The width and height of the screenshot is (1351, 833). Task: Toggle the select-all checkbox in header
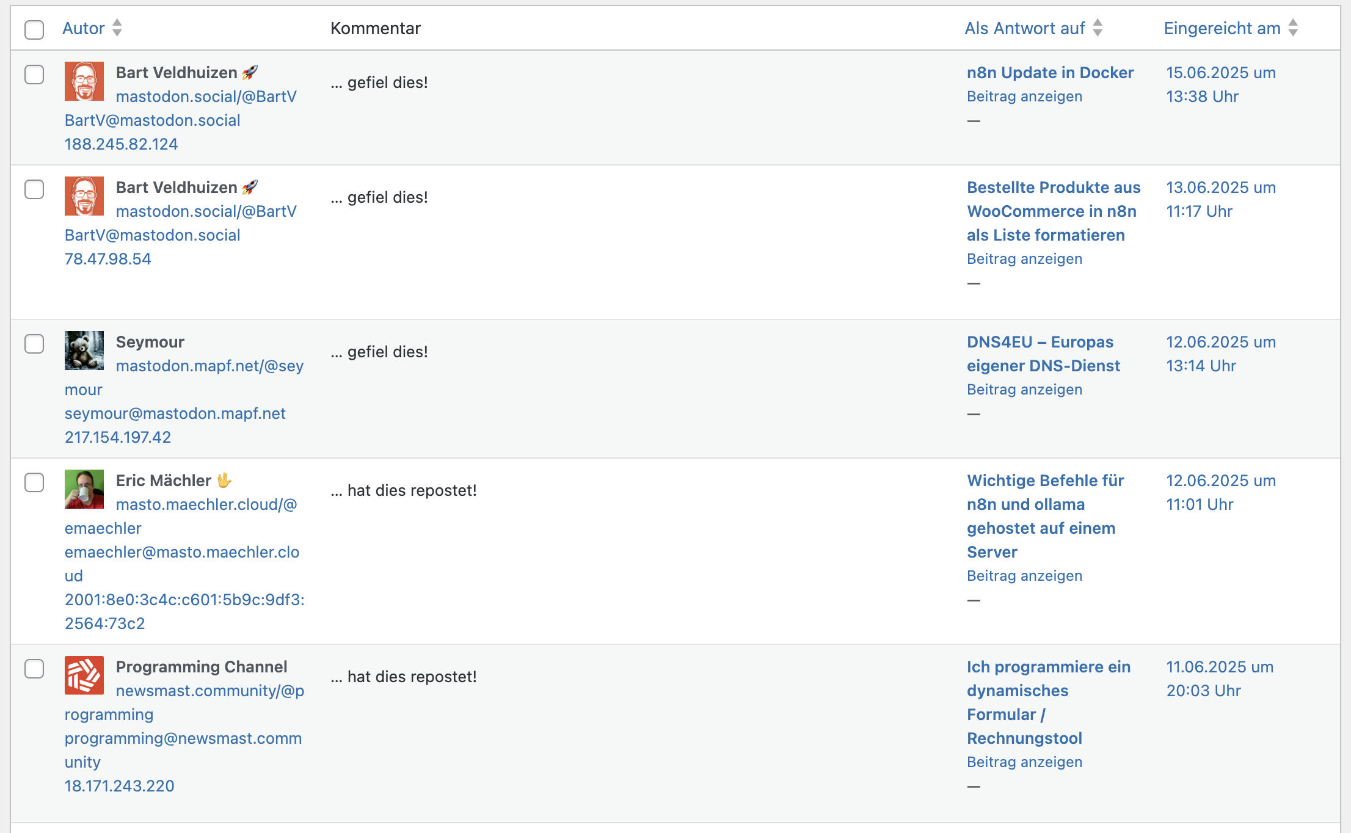(34, 29)
